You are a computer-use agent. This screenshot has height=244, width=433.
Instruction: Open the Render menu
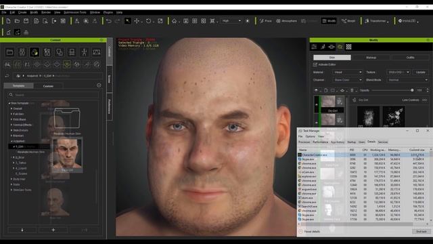coord(46,12)
